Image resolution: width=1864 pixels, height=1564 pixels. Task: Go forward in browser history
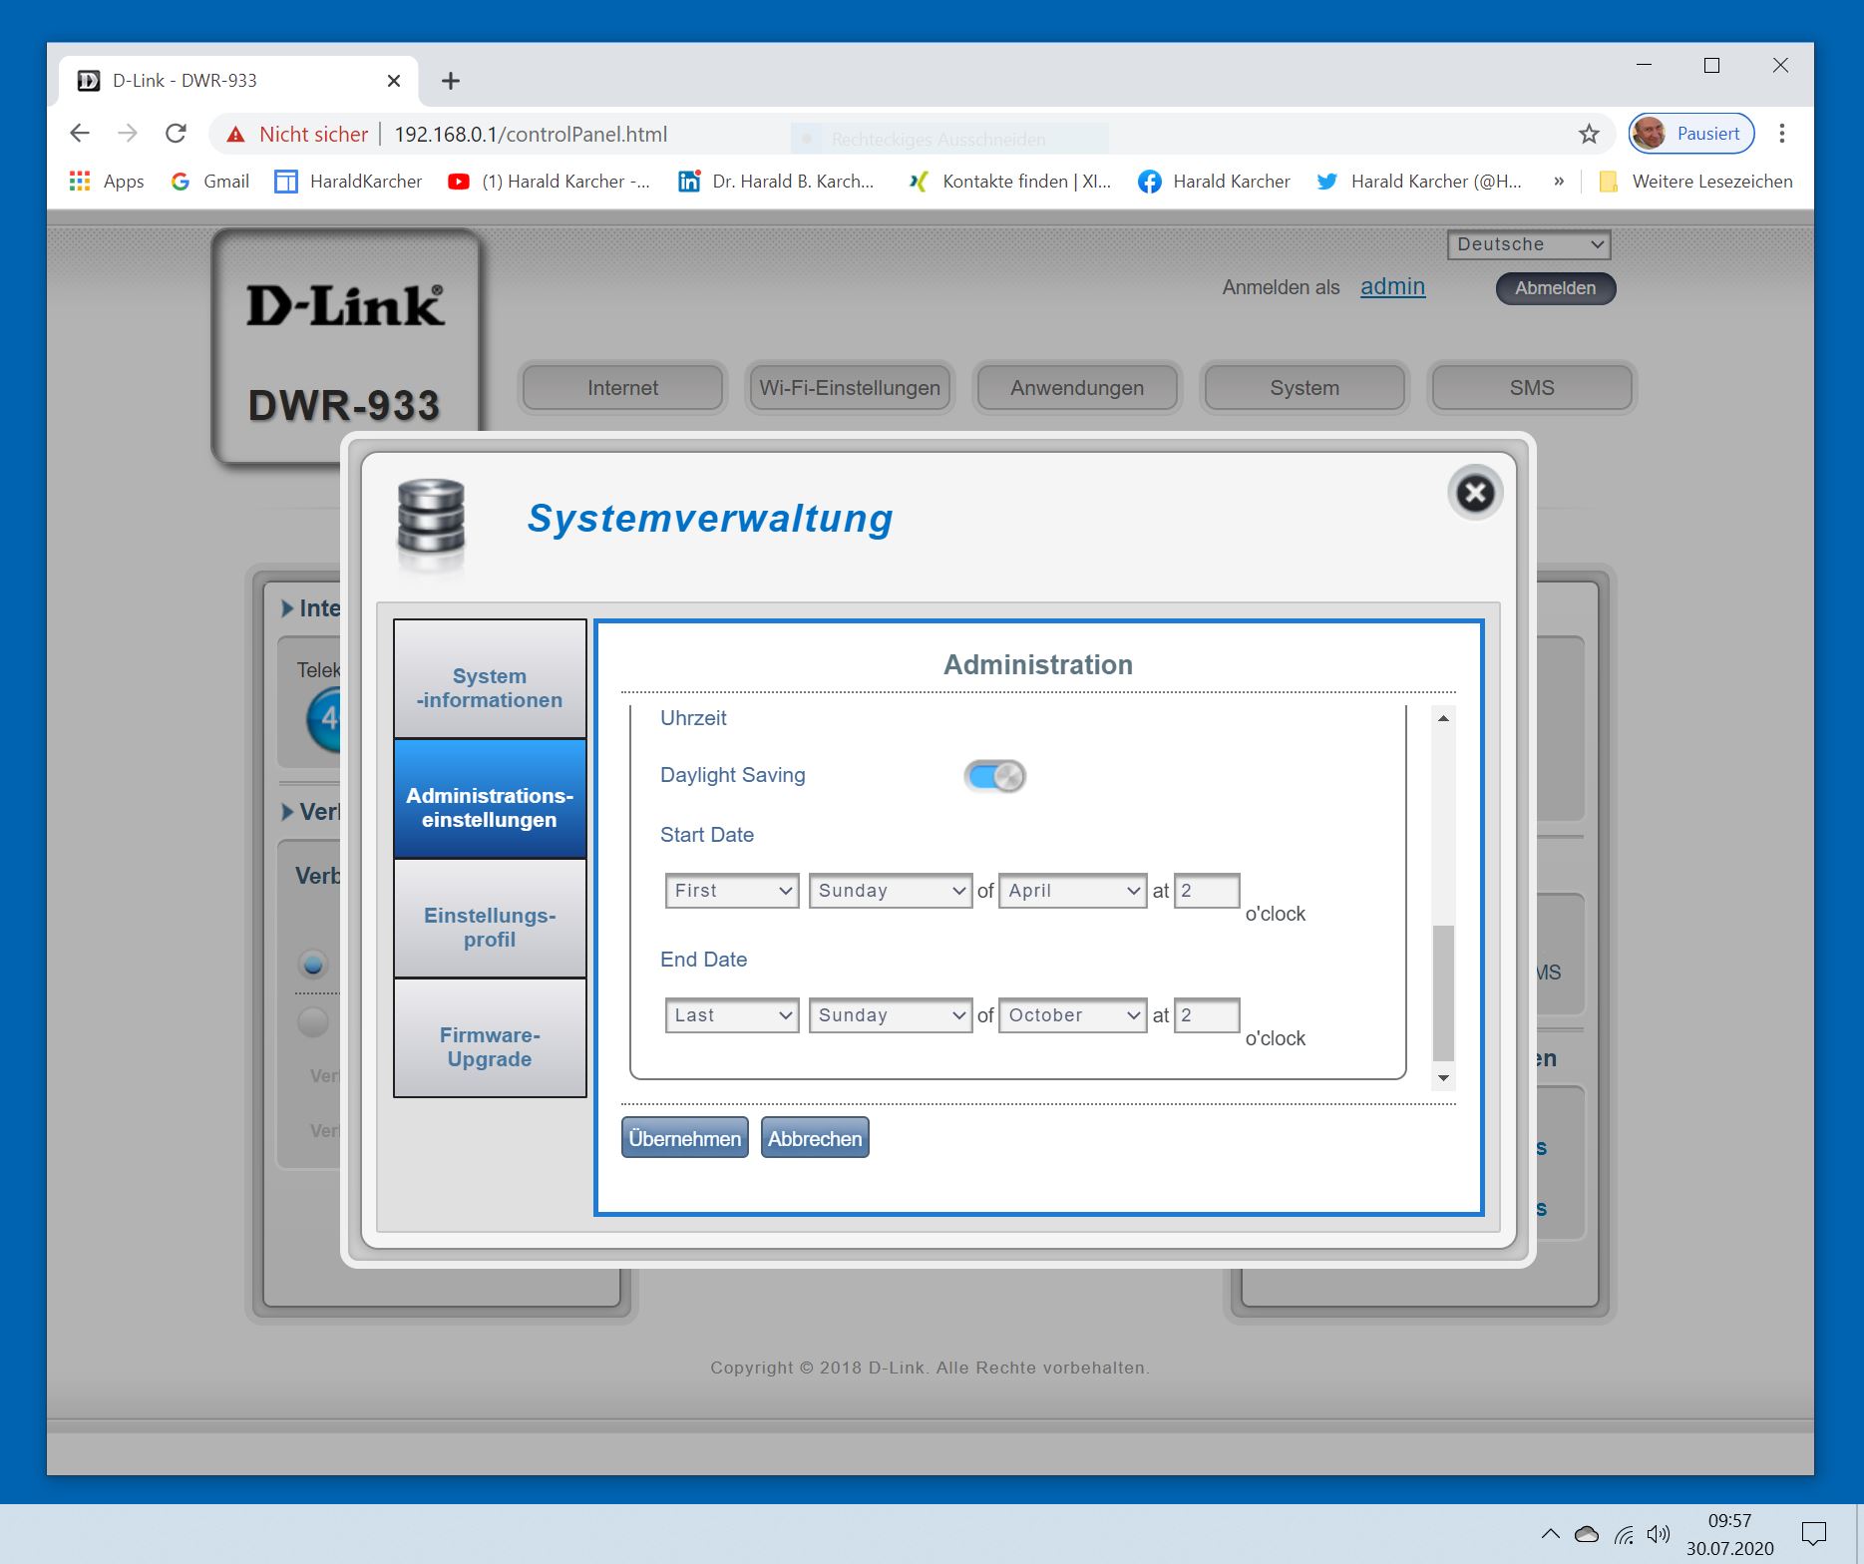[x=128, y=134]
